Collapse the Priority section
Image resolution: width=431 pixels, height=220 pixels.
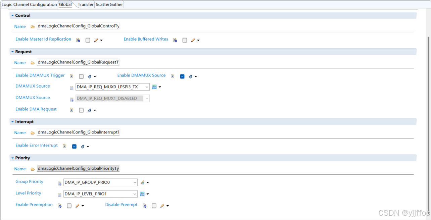click(12, 158)
